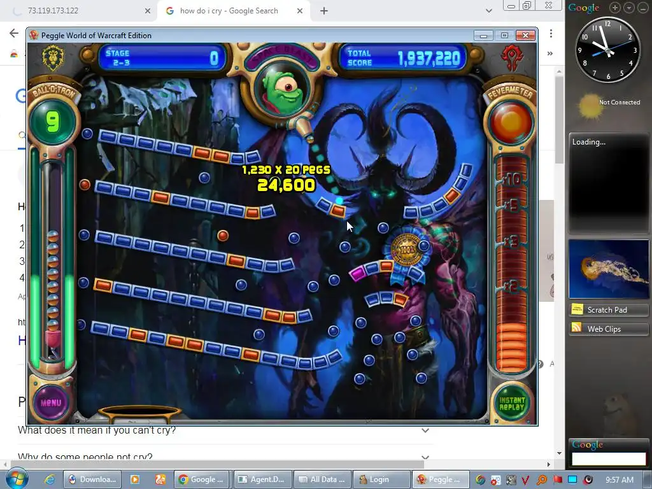Open the Windows Start menu
The image size is (652, 489).
[17, 479]
